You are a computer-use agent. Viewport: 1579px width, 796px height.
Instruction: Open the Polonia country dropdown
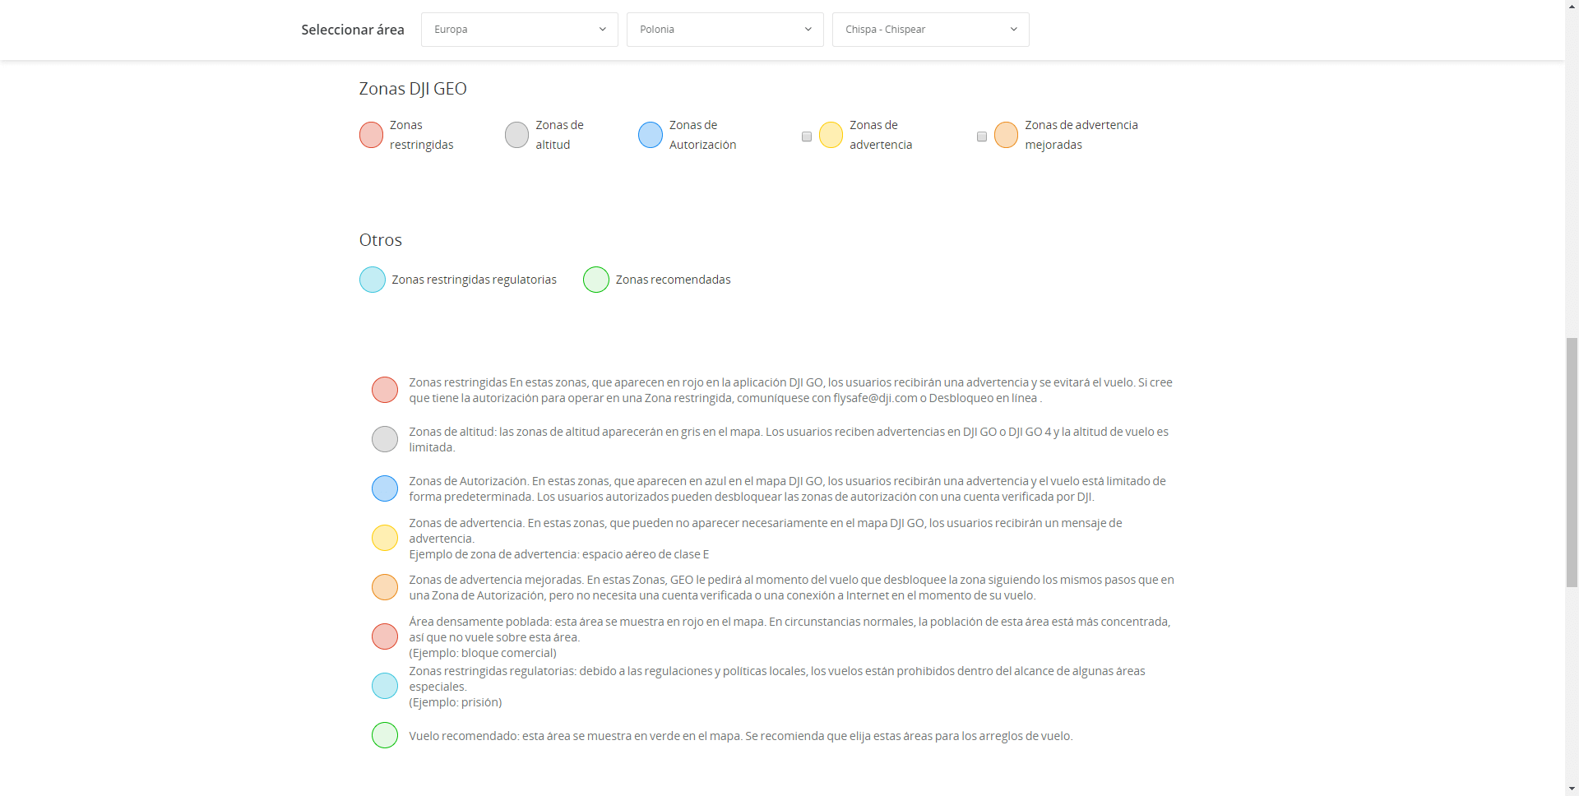point(725,30)
